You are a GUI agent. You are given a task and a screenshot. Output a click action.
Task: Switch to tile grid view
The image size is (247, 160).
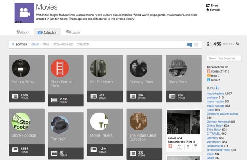click(190, 45)
